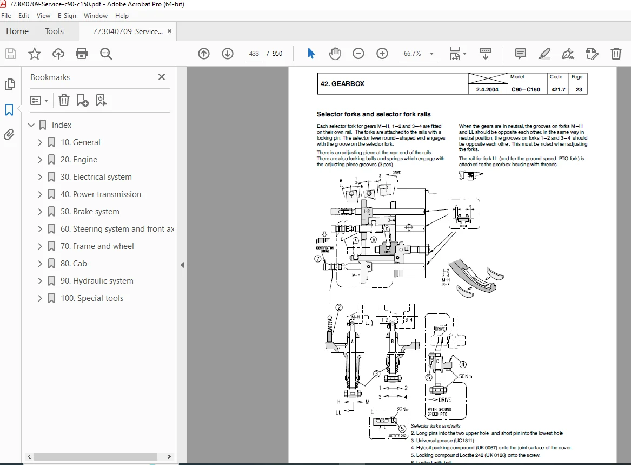
Task: Select the 90. Hydraulic system bookmark text
Action: tap(97, 281)
